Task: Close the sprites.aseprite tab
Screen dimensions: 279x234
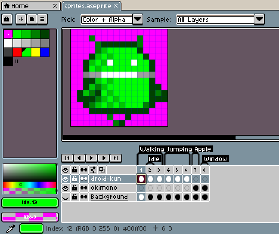Action: [116, 6]
